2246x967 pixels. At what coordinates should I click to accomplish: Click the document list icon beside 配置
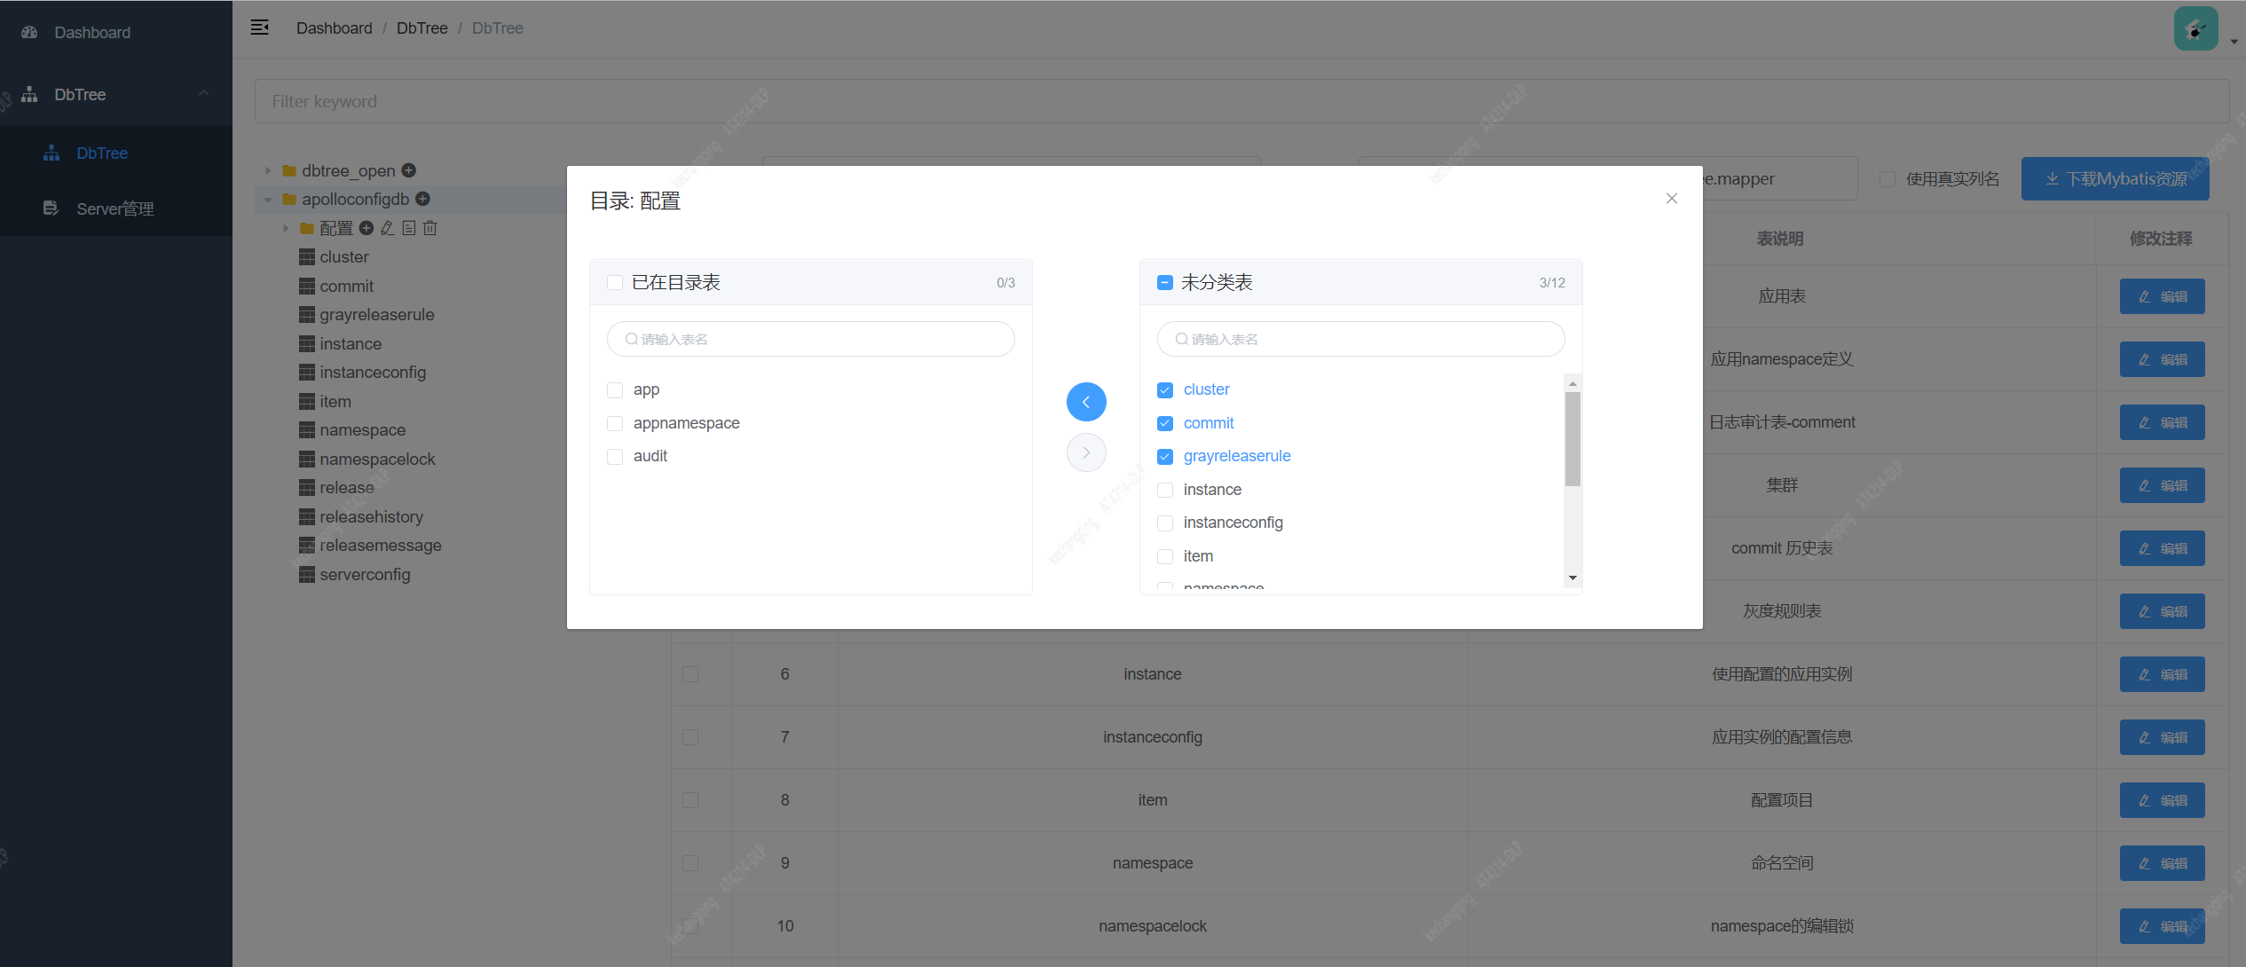click(x=409, y=228)
